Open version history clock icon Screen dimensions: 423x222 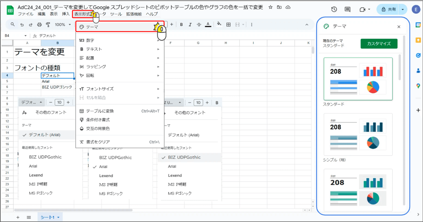tap(334, 10)
